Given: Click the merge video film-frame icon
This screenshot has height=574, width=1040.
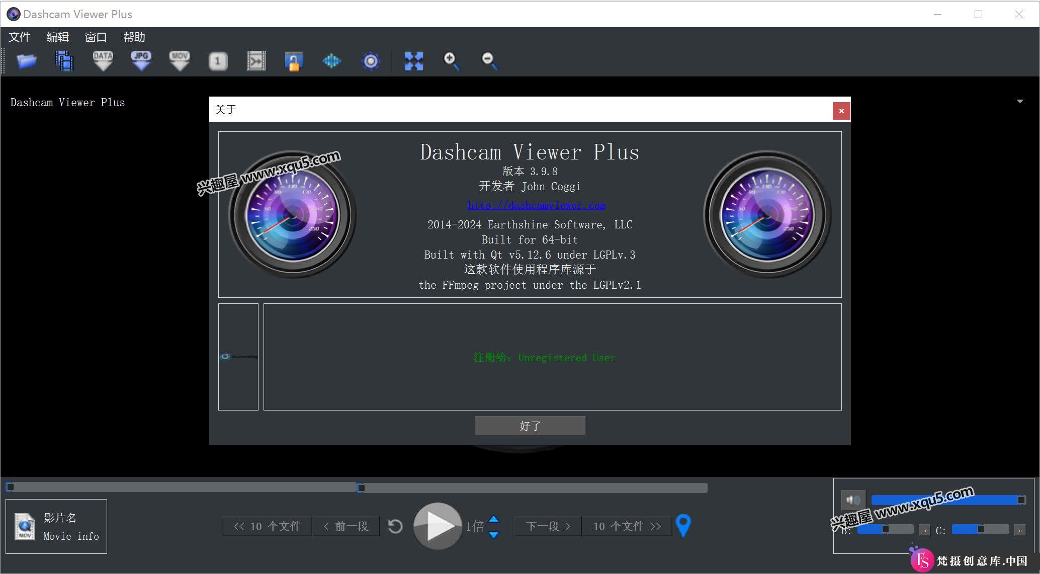Looking at the screenshot, I should [x=256, y=61].
